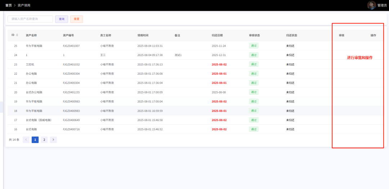Click 通过 status tag in row 25
Viewport: 389px width, 189px height.
254,46
